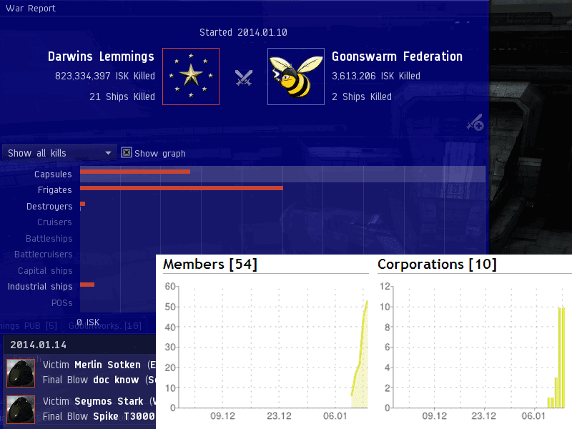572x429 pixels.
Task: Click the tallest yellow bar in the Corporations graph
Action: [x=560, y=357]
